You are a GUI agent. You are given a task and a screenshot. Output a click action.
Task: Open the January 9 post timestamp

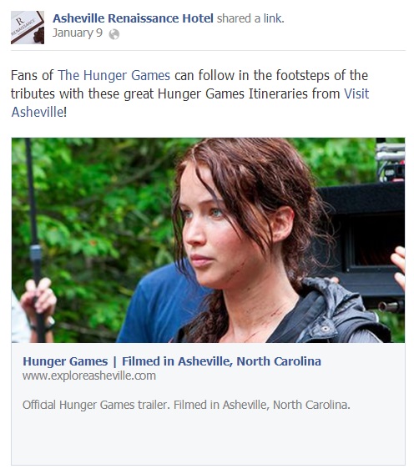click(78, 33)
